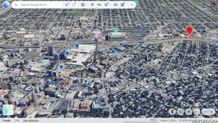Select The Monarch Hotel blue pin
Screen dimensions: 218x123
coord(61,67)
